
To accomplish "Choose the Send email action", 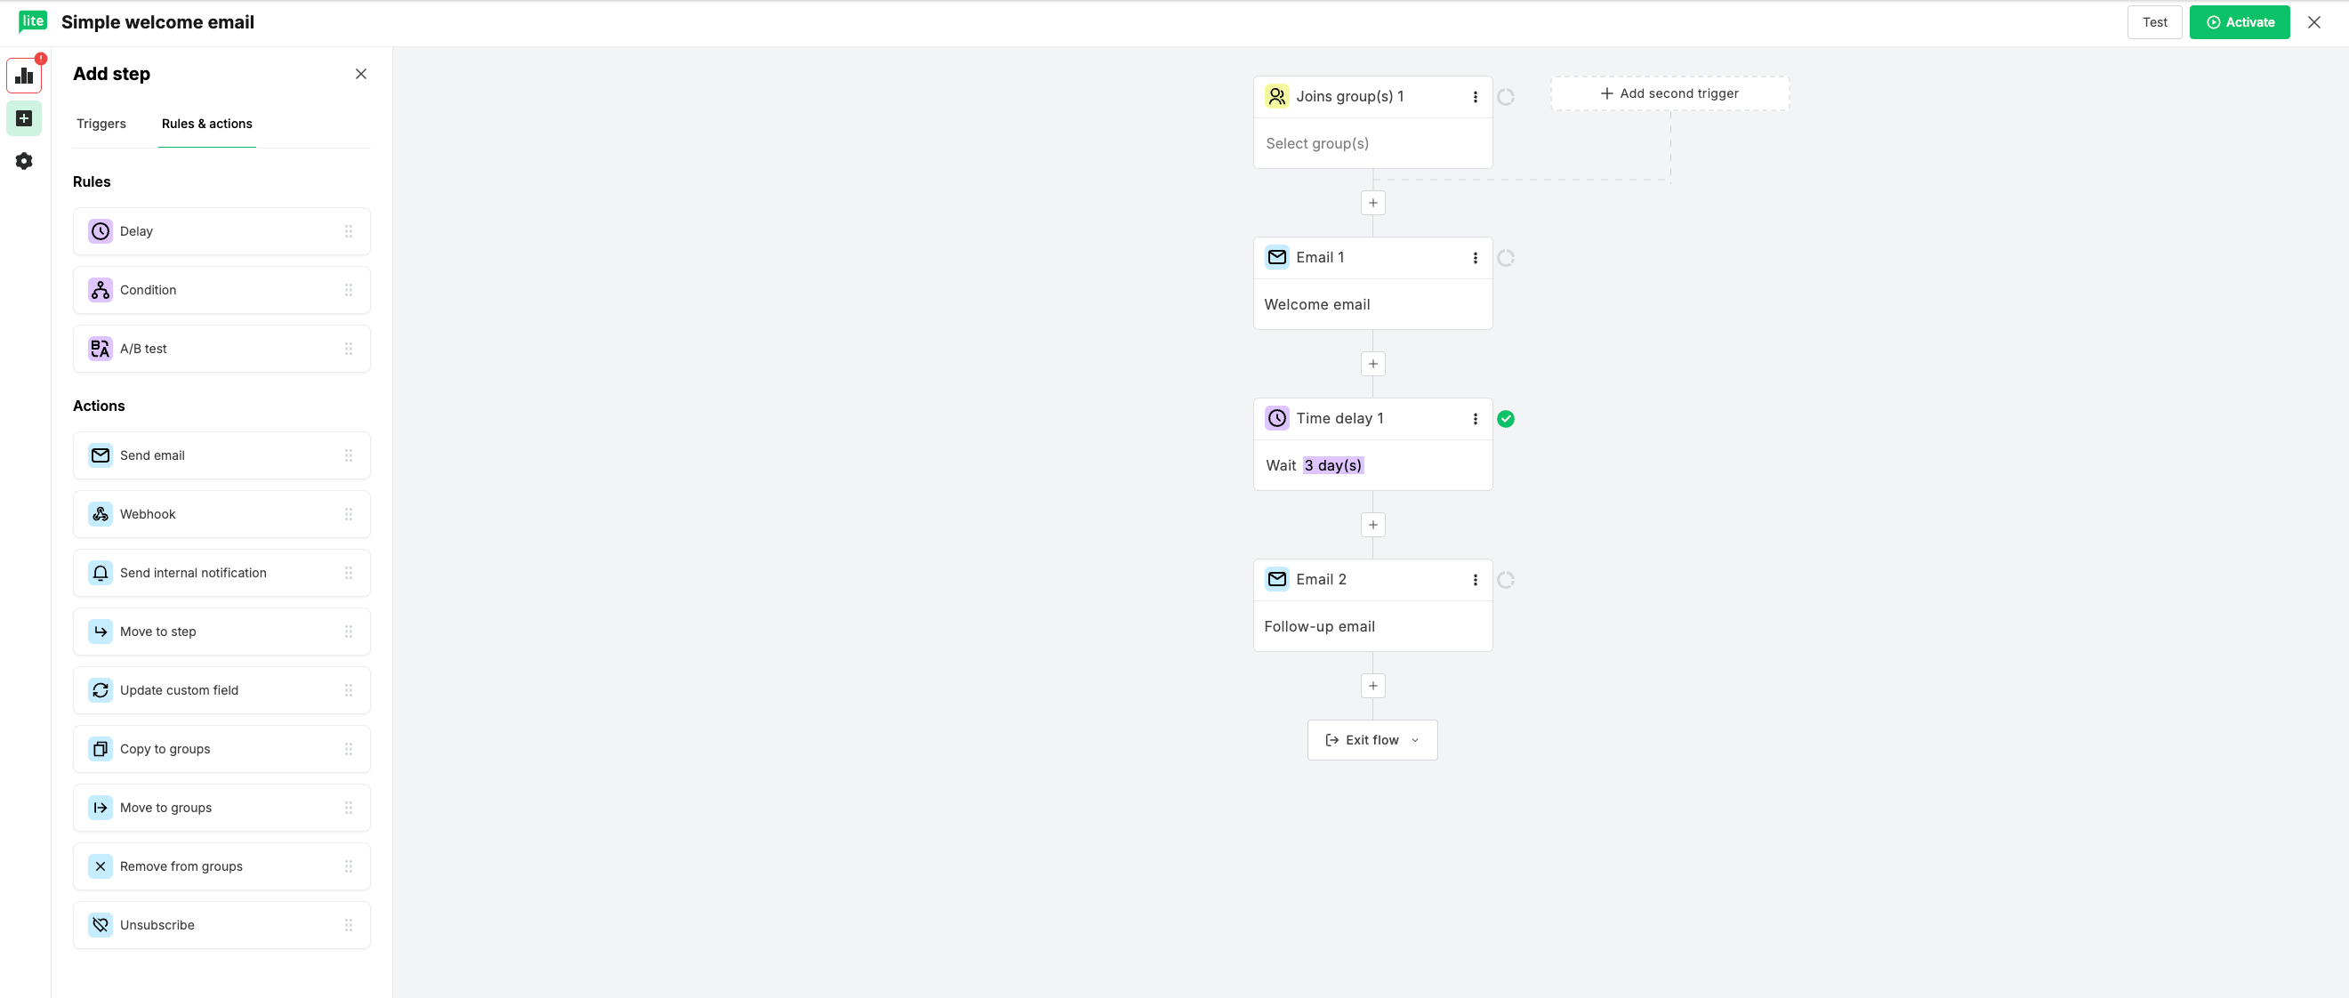I will (x=221, y=455).
